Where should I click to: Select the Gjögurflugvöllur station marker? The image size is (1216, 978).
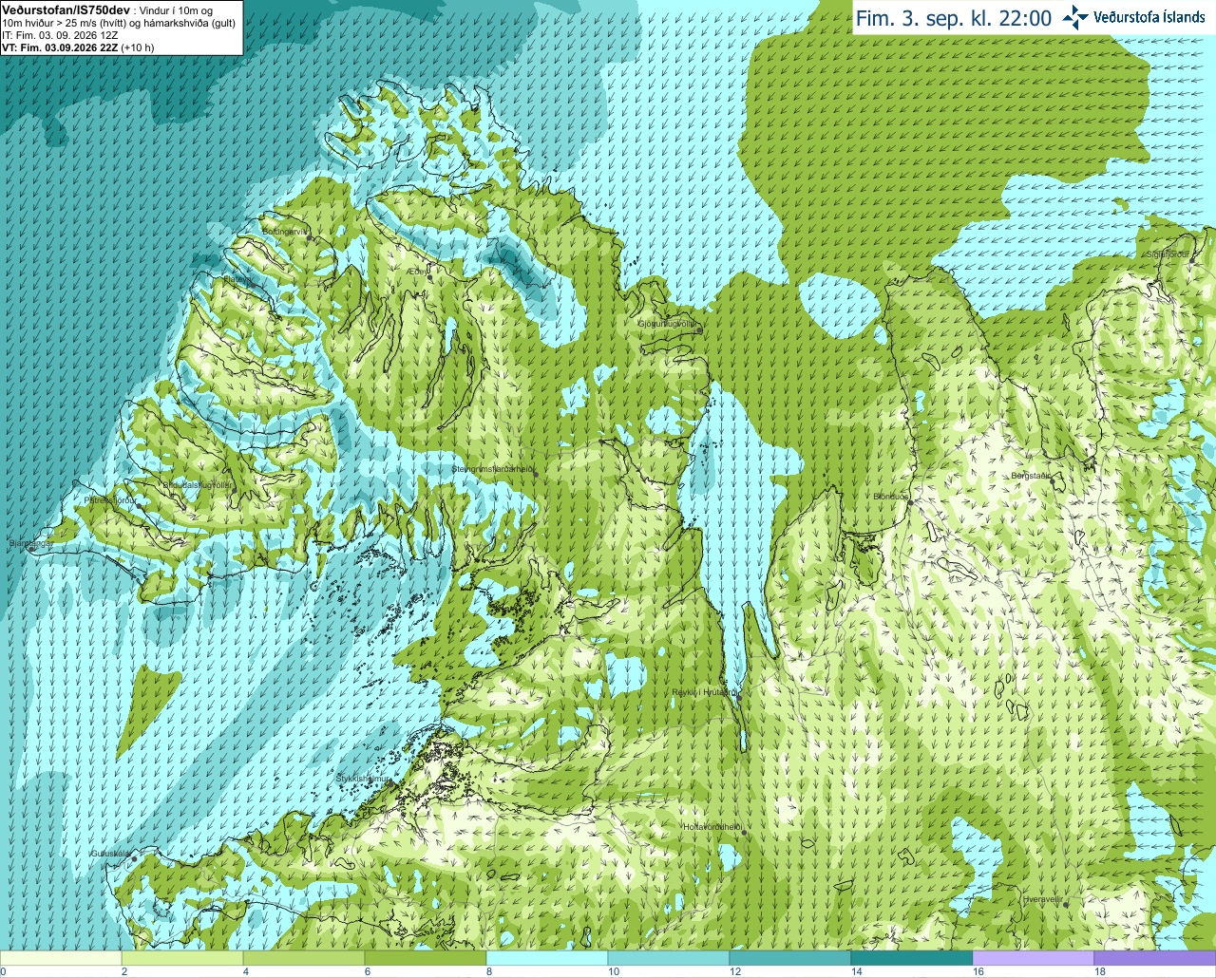[697, 331]
